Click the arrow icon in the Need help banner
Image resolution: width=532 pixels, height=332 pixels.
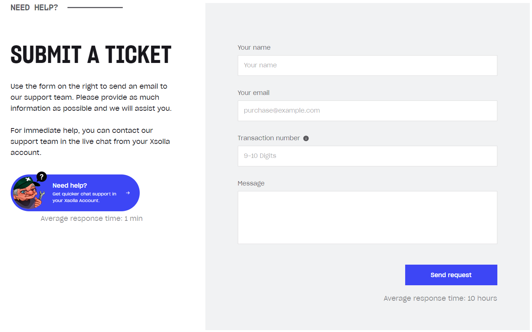(128, 193)
